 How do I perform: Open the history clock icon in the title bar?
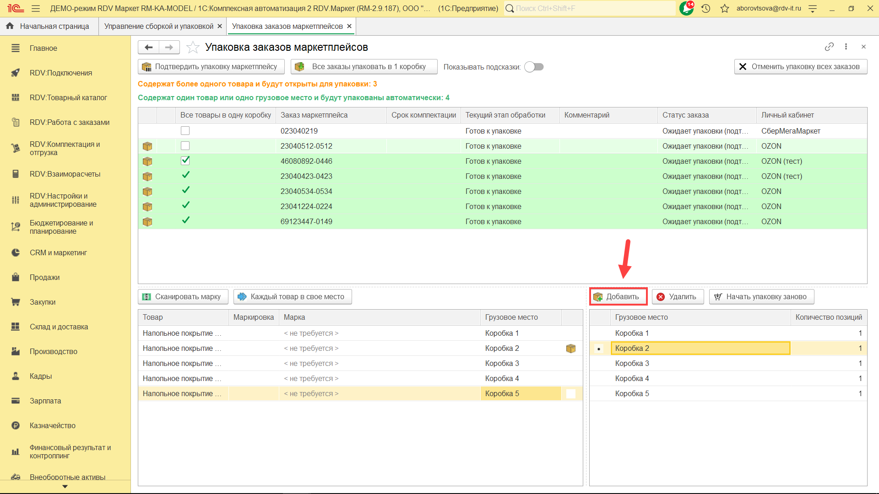pos(705,8)
